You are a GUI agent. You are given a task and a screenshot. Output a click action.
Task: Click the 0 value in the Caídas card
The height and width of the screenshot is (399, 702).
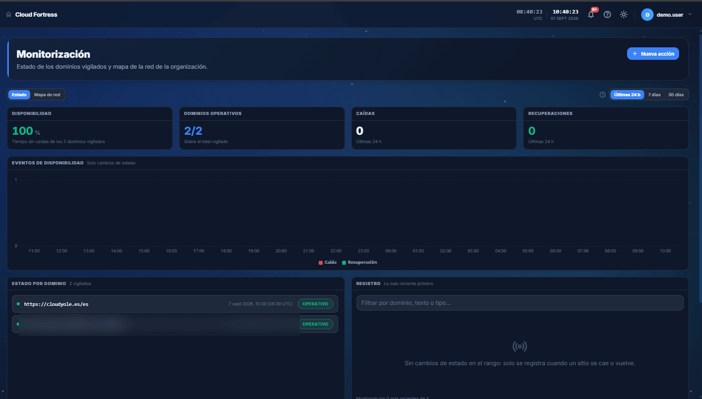[360, 131]
